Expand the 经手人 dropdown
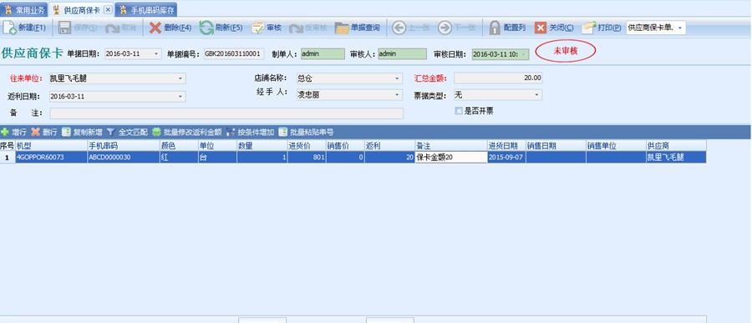Image resolution: width=752 pixels, height=323 pixels. coord(397,95)
